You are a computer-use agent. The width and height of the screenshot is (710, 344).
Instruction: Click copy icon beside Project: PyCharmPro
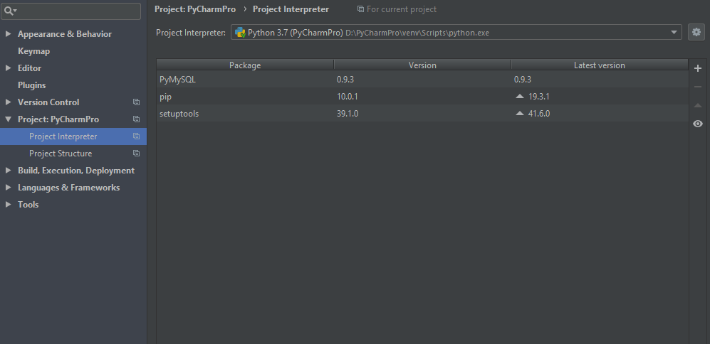click(x=136, y=119)
